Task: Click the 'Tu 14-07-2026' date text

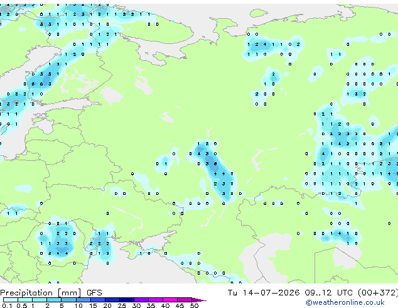Action: pyautogui.click(x=264, y=293)
